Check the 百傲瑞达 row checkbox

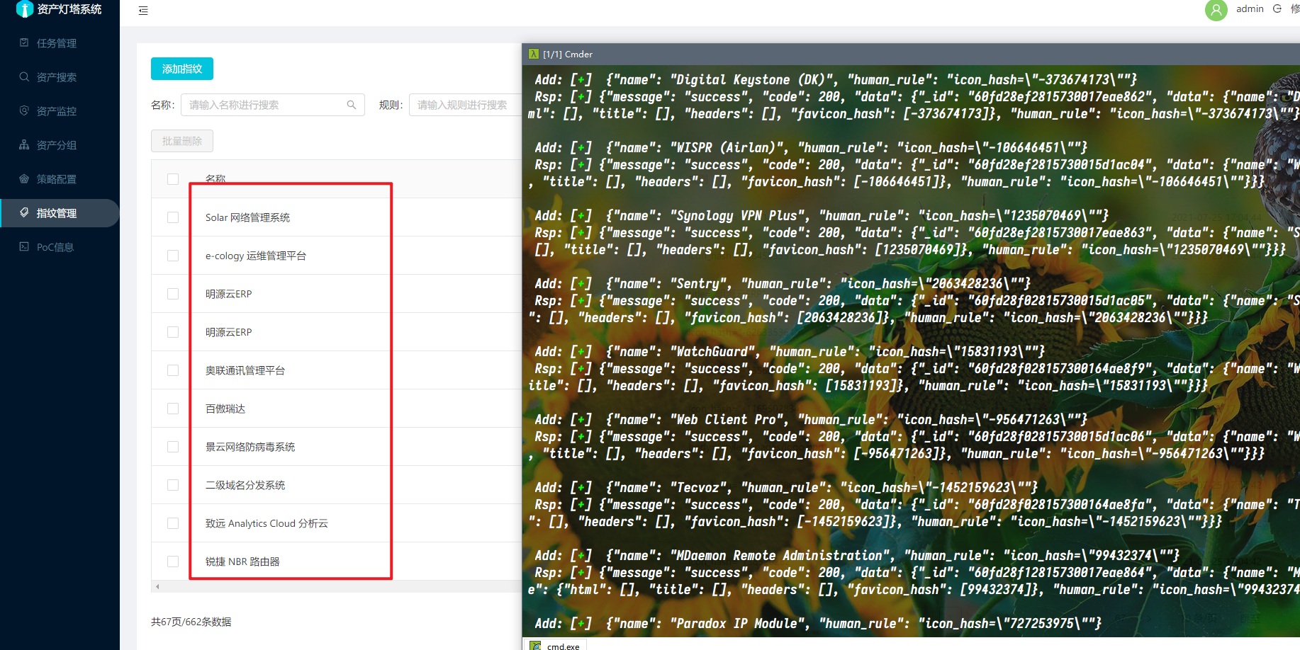(x=173, y=409)
